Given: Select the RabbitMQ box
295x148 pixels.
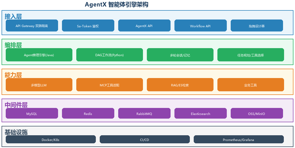Looking at the screenshot, I should tap(144, 113).
